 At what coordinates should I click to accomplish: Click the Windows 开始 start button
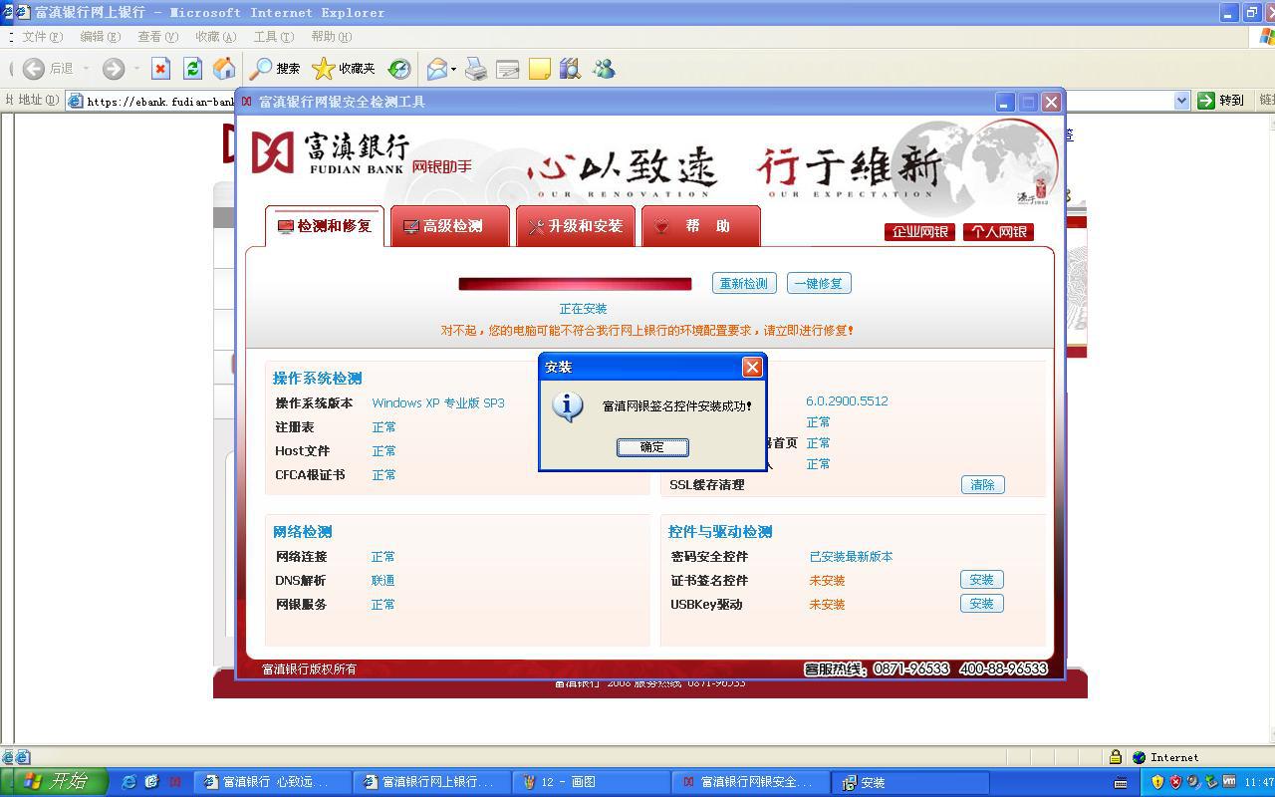[x=55, y=782]
